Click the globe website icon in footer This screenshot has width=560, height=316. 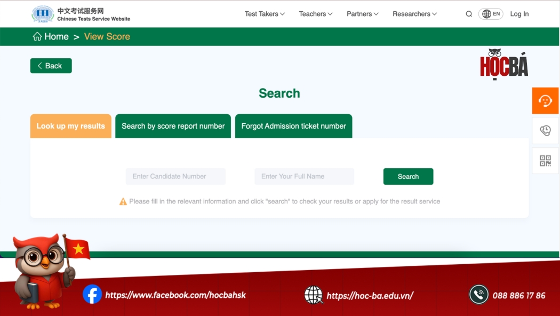[314, 295]
